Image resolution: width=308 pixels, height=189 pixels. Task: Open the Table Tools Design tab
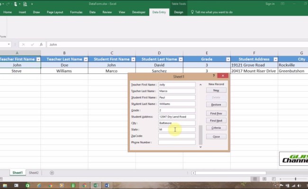[179, 12]
